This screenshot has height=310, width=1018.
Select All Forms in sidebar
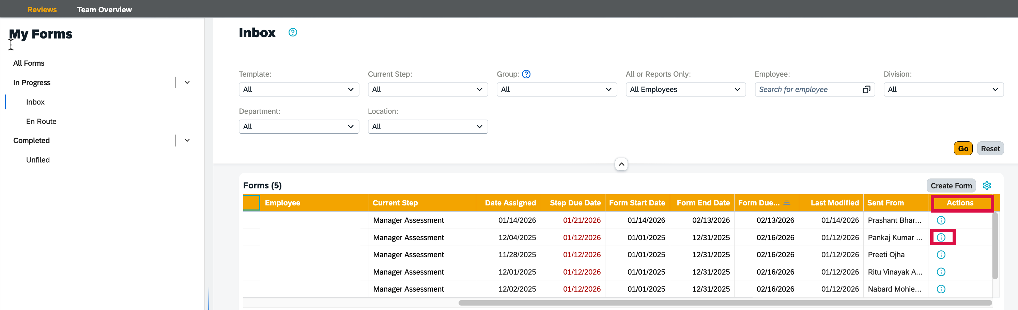click(x=29, y=63)
